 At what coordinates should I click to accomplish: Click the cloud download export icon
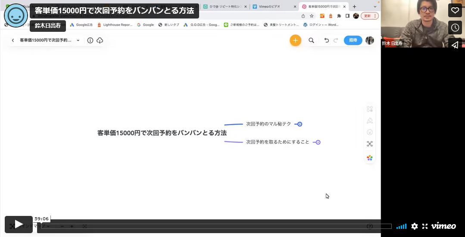[100, 40]
